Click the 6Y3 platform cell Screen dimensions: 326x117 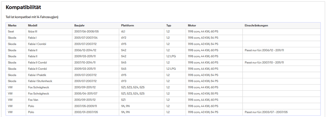click(142, 81)
